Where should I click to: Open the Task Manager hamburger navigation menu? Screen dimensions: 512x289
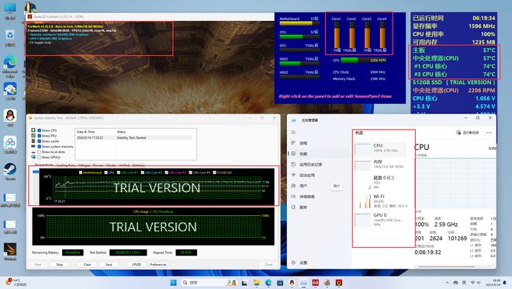pyautogui.click(x=293, y=132)
